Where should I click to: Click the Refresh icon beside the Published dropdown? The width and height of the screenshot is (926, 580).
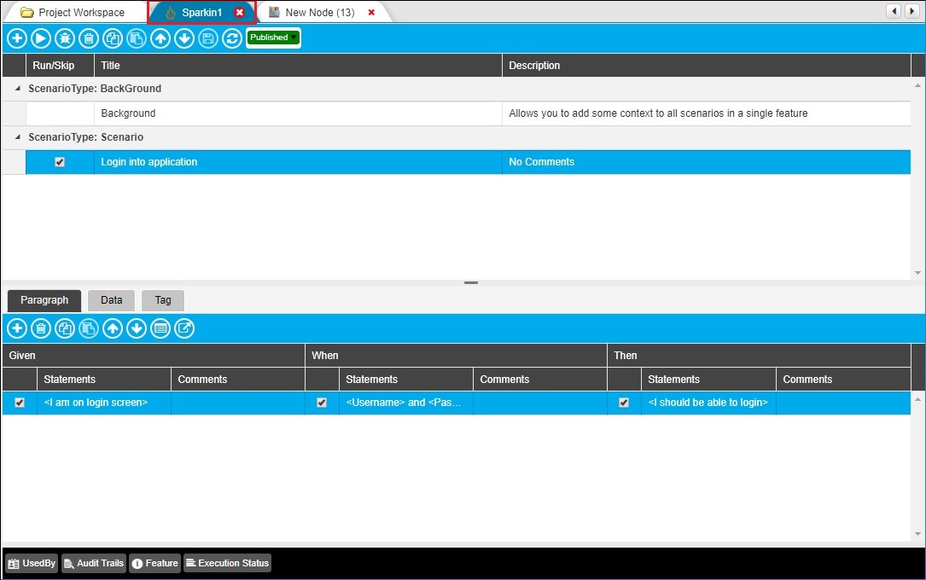231,38
